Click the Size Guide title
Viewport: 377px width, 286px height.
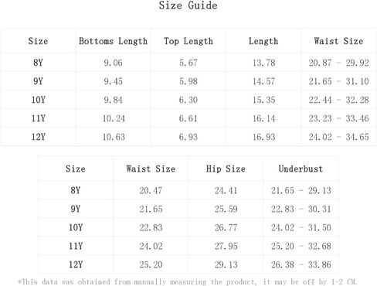(188, 5)
